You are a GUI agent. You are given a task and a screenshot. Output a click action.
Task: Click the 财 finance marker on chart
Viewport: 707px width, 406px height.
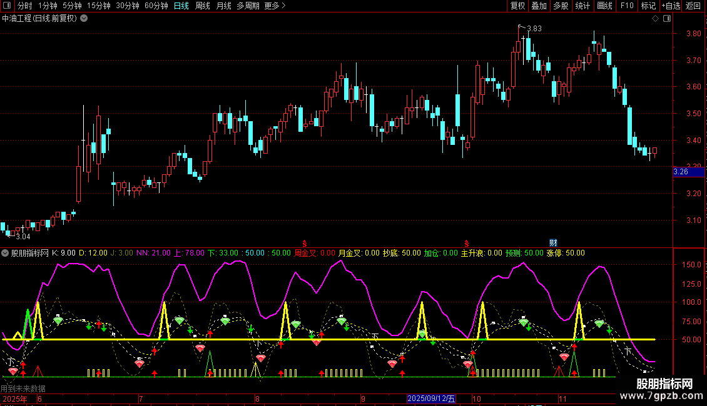[553, 243]
